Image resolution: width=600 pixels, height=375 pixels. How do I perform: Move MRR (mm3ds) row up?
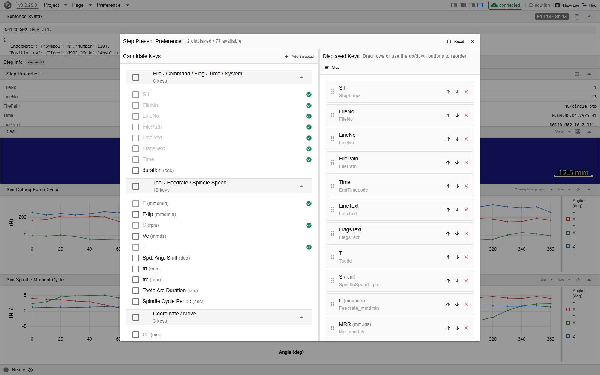tap(448, 328)
